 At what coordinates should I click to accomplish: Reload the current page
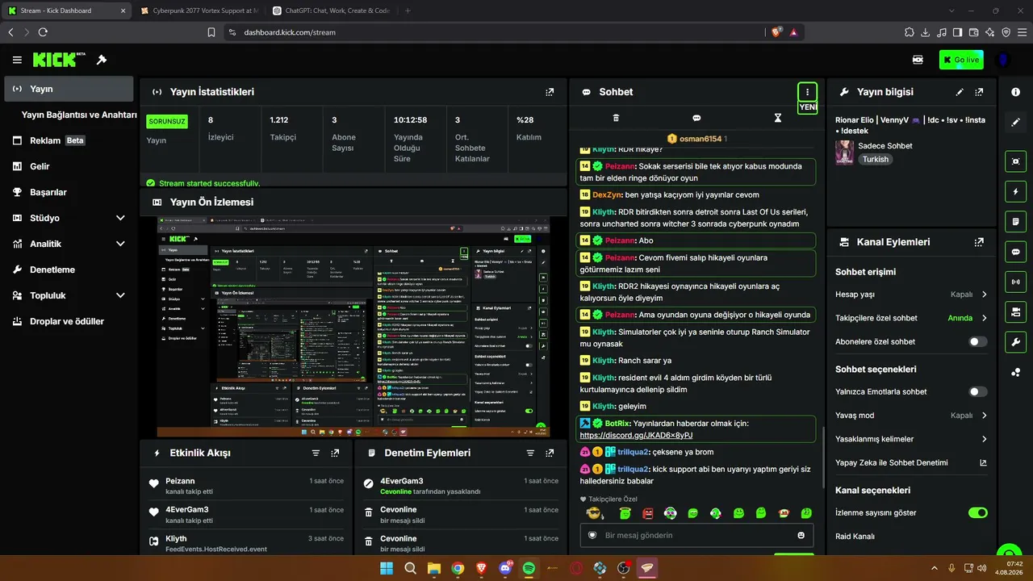click(x=43, y=32)
